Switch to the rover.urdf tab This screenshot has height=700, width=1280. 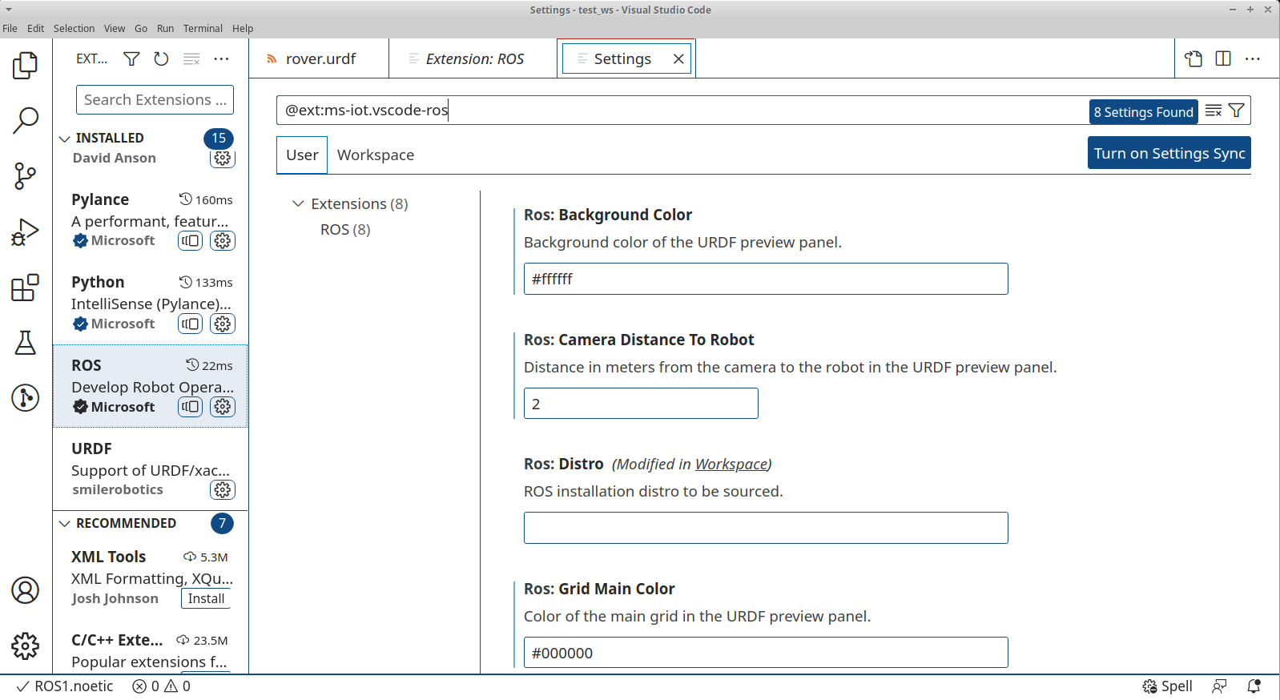(x=319, y=58)
